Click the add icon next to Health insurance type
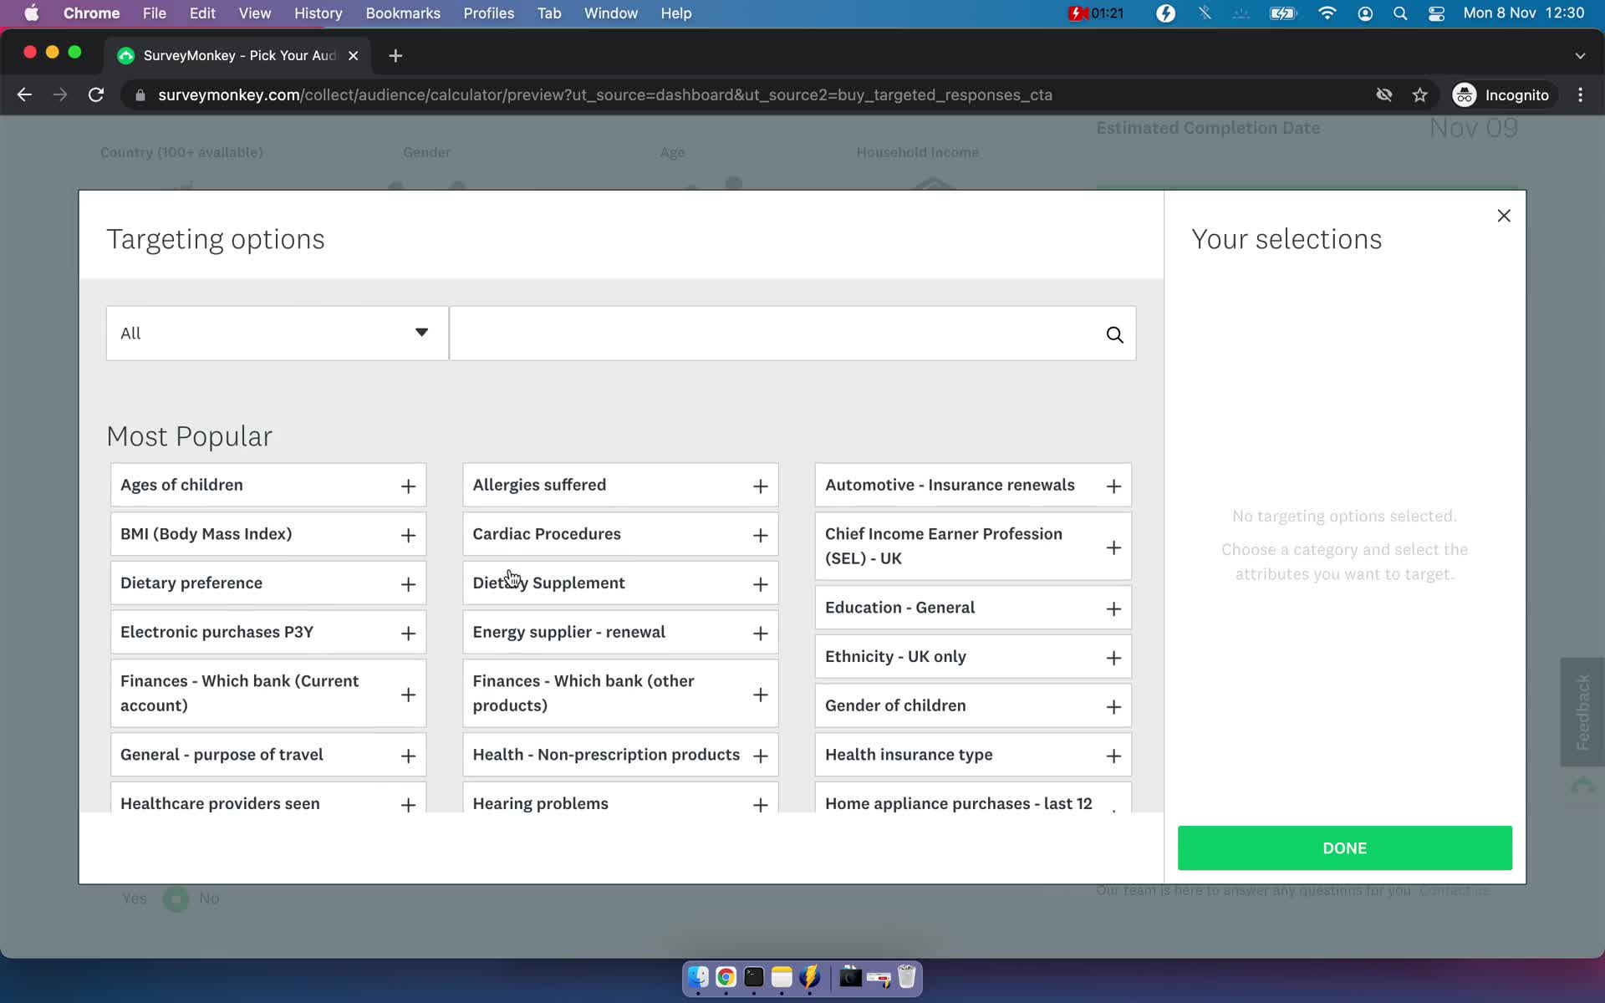 click(1113, 755)
